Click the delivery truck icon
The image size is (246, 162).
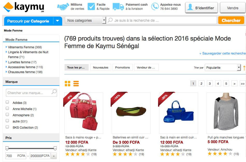click(118, 7)
